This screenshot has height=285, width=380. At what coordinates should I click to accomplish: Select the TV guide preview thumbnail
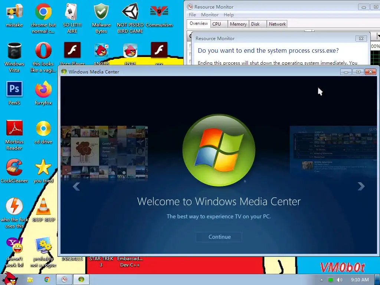pyautogui.click(x=334, y=150)
